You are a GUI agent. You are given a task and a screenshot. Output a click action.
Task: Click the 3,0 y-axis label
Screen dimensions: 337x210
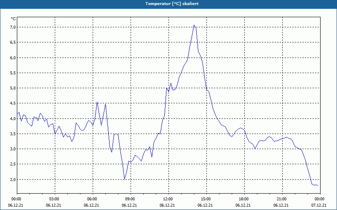(13, 149)
